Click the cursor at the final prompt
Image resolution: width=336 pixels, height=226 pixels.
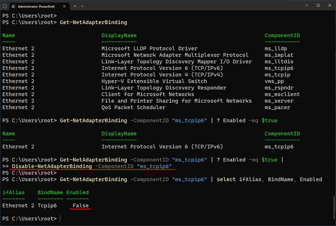(x=60, y=218)
